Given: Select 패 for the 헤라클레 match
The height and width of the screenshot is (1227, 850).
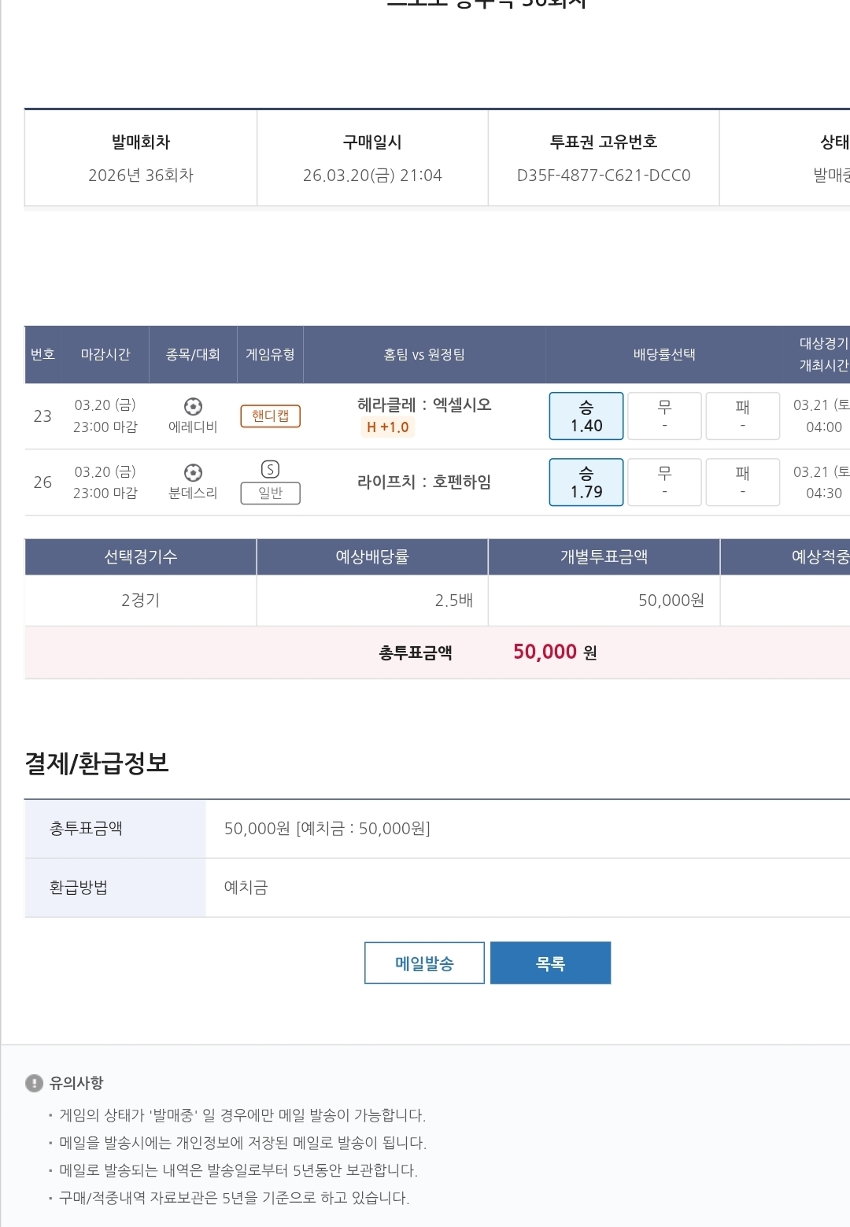Looking at the screenshot, I should tap(742, 416).
